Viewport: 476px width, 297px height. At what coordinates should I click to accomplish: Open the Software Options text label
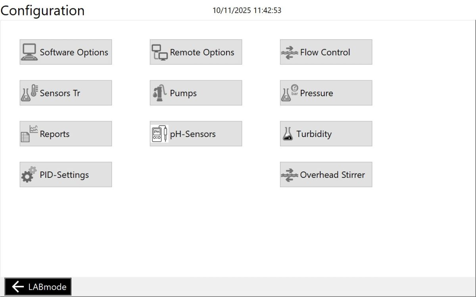[x=74, y=52]
